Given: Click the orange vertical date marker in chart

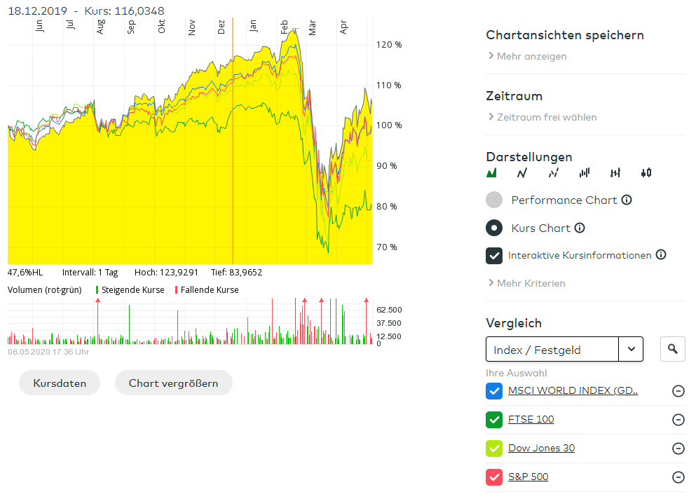Looking at the screenshot, I should pyautogui.click(x=233, y=140).
